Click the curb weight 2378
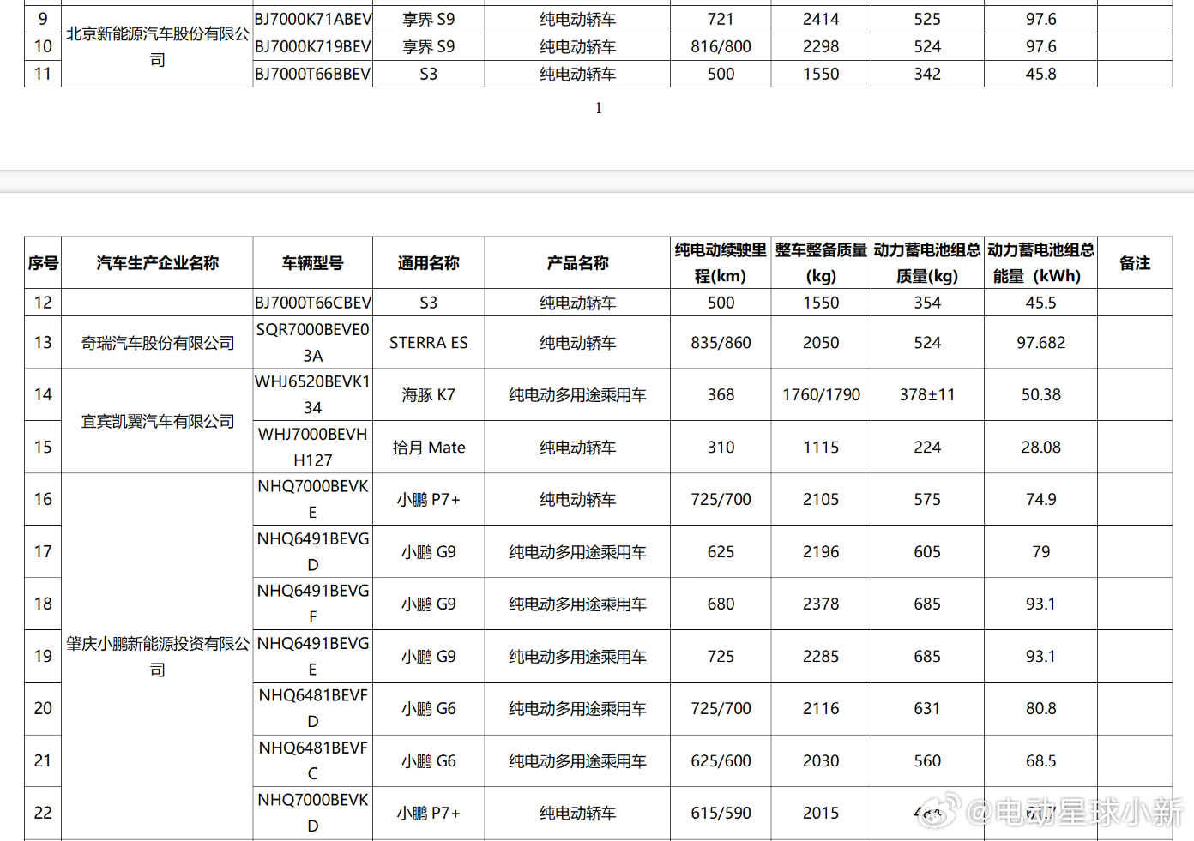The height and width of the screenshot is (841, 1194). [821, 604]
